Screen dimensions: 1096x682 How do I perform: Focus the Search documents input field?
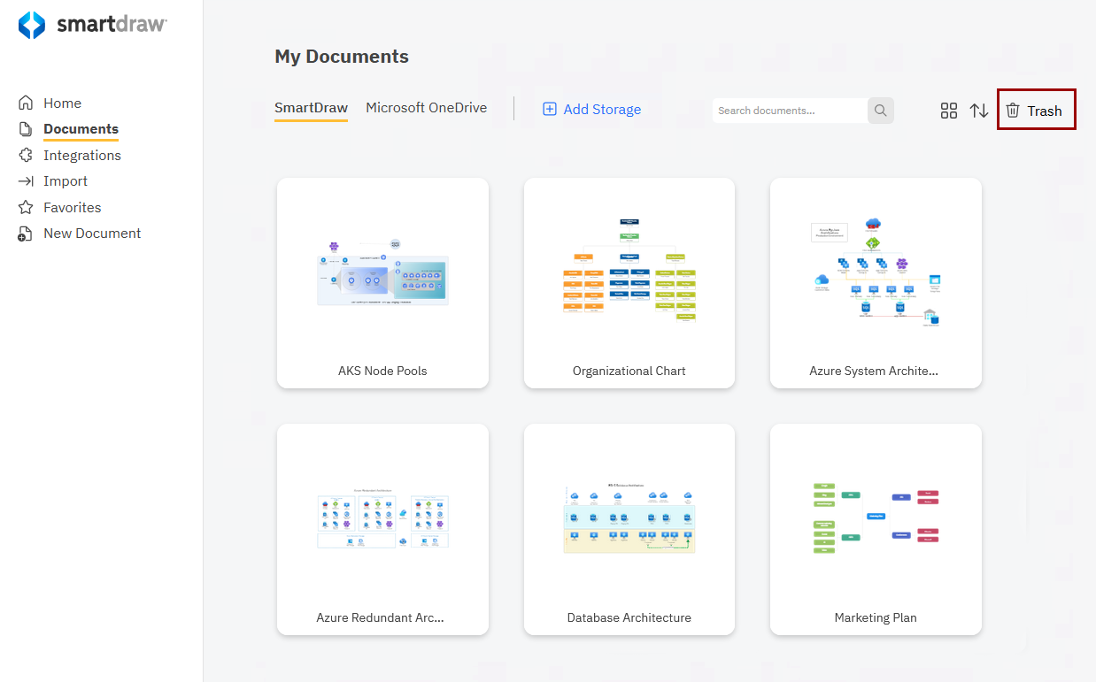click(x=788, y=111)
